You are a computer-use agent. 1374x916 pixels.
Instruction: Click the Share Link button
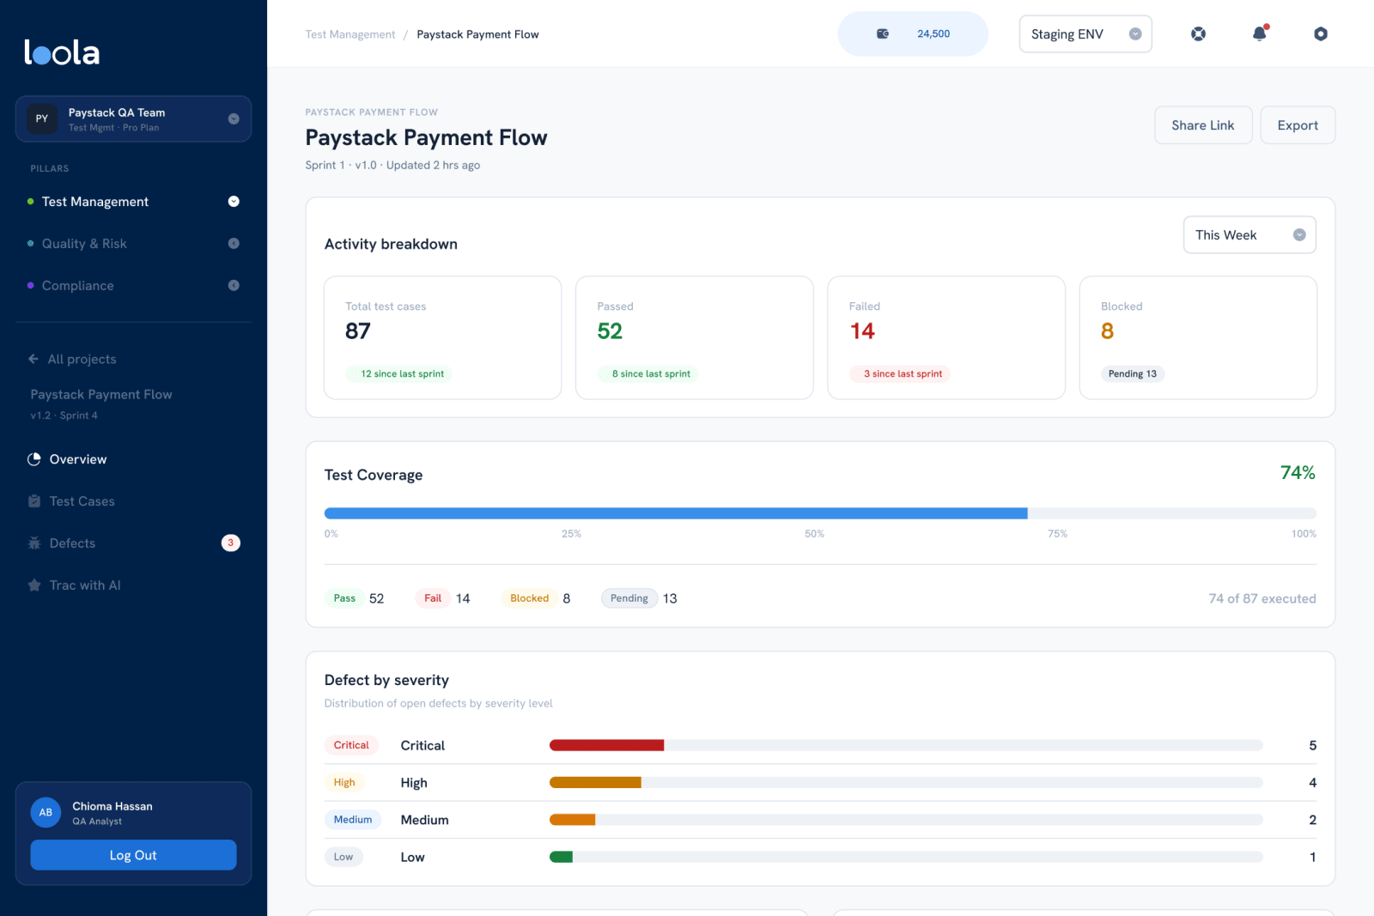1203,125
